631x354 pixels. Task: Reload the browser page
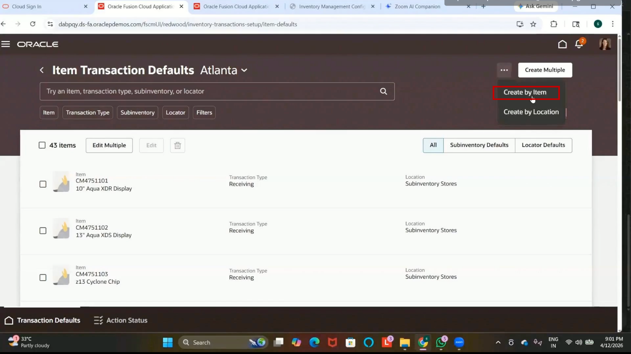point(33,24)
